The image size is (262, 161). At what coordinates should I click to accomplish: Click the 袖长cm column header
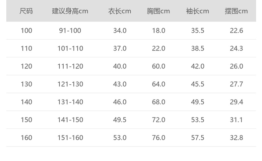197,11
